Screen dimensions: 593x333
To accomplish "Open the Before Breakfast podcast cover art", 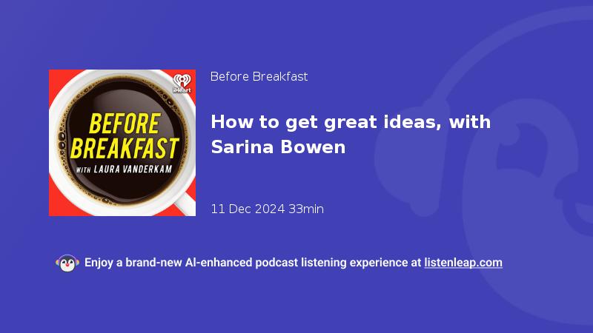I will 122,143.
